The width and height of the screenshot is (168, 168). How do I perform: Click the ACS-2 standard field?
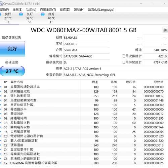[x=116, y=69]
